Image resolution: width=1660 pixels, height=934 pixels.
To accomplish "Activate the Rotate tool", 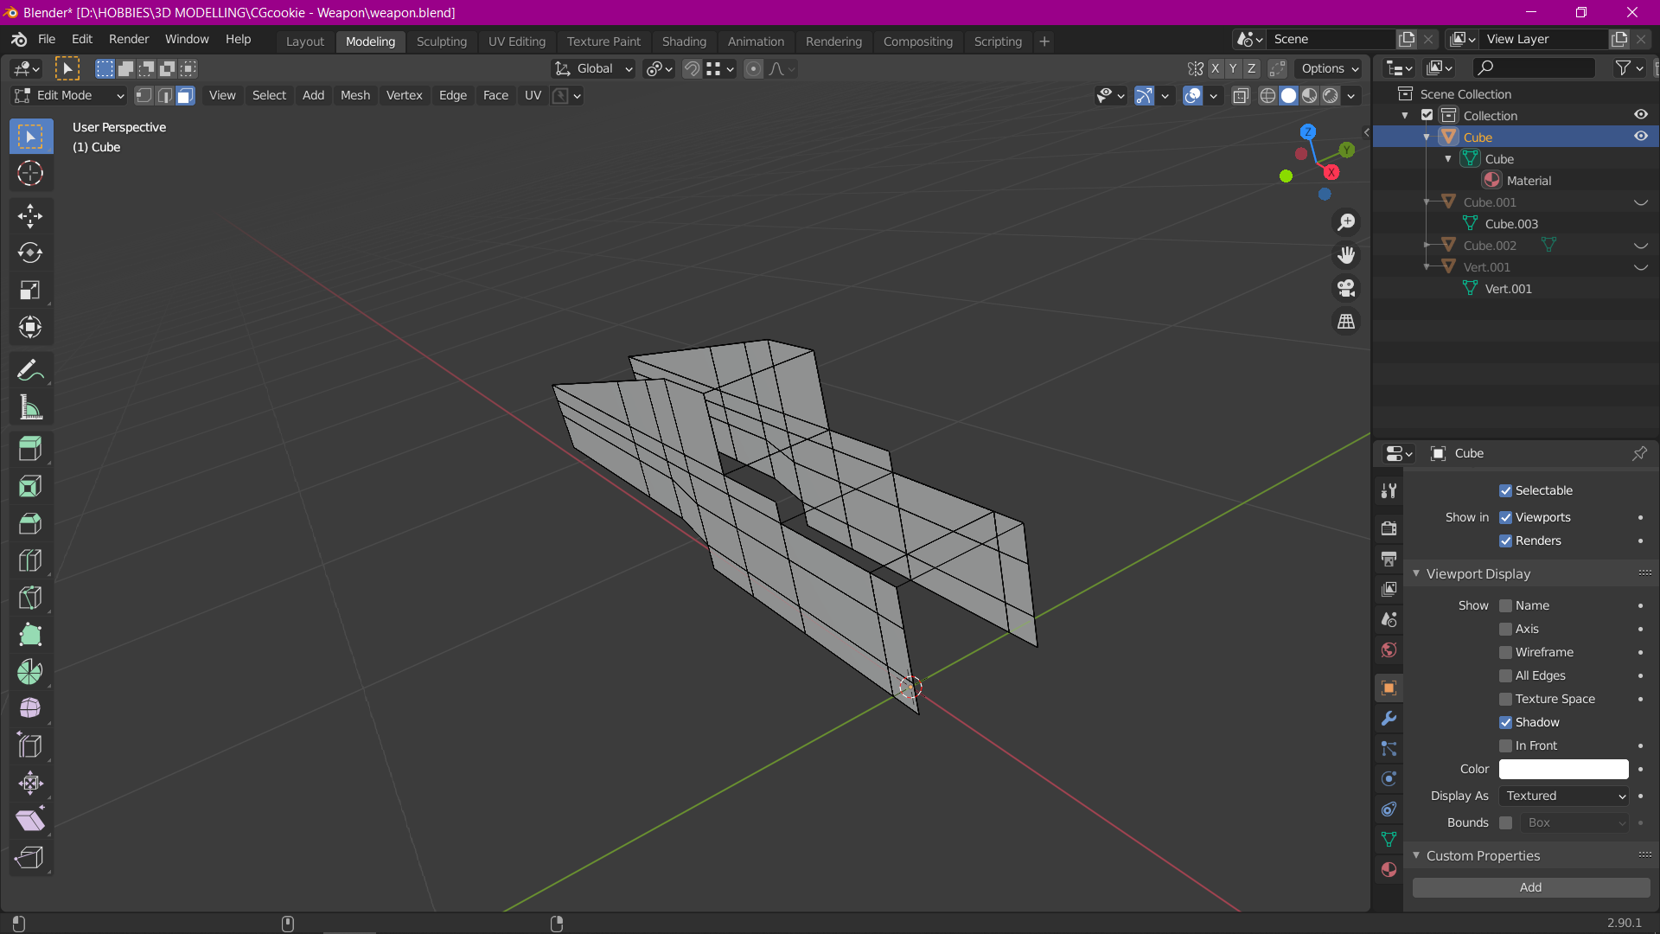I will [30, 253].
